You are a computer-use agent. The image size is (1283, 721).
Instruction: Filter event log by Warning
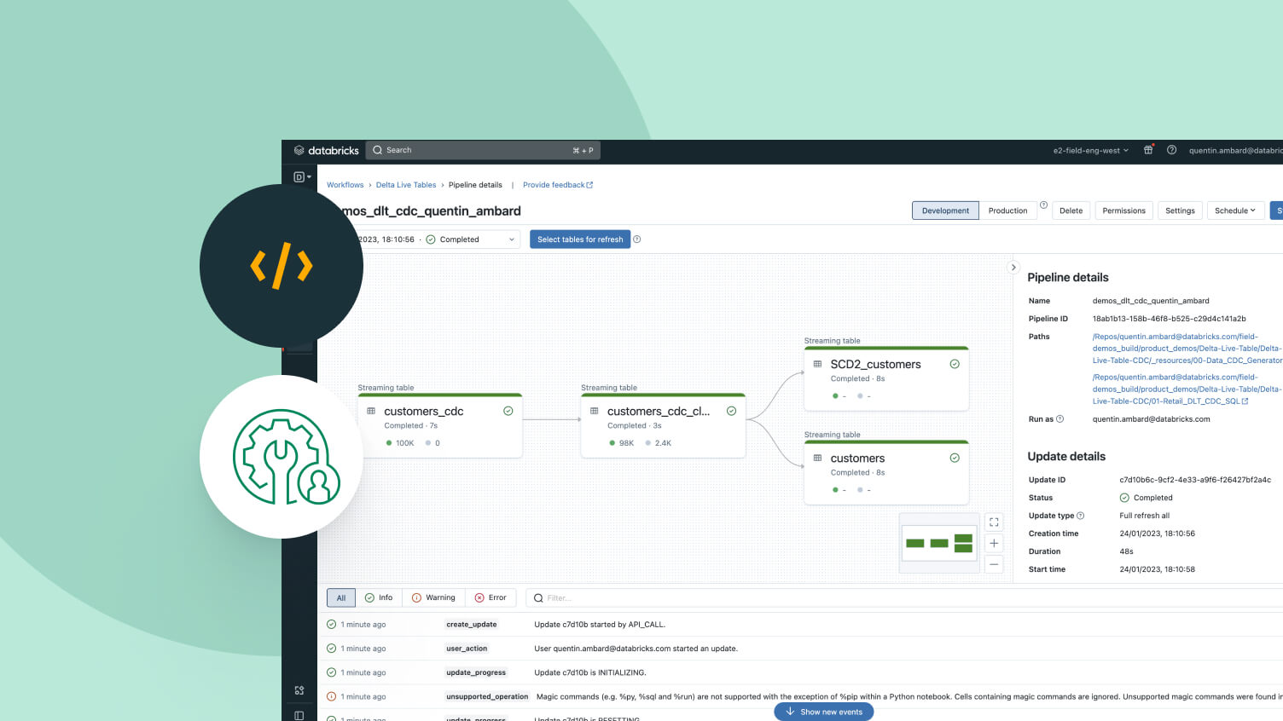click(x=433, y=597)
